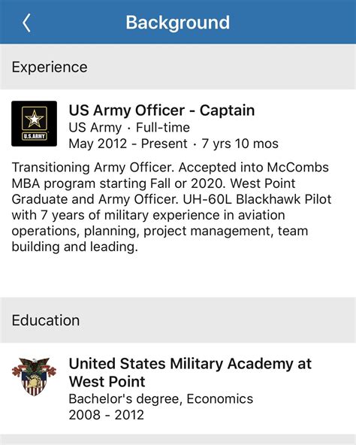This screenshot has width=356, height=445.
Task: Tap the UH-60L Blackhawk Pilot text
Action: click(257, 199)
